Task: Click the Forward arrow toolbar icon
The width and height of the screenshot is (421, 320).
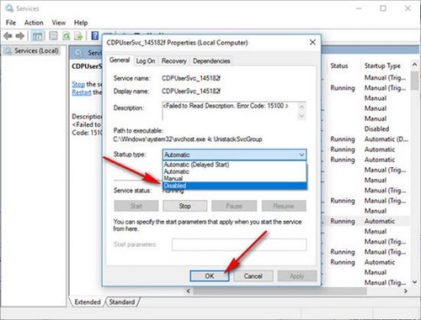Action: click(19, 36)
